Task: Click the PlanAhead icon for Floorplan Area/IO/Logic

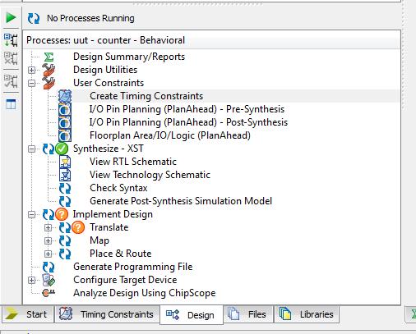Action: pos(65,135)
